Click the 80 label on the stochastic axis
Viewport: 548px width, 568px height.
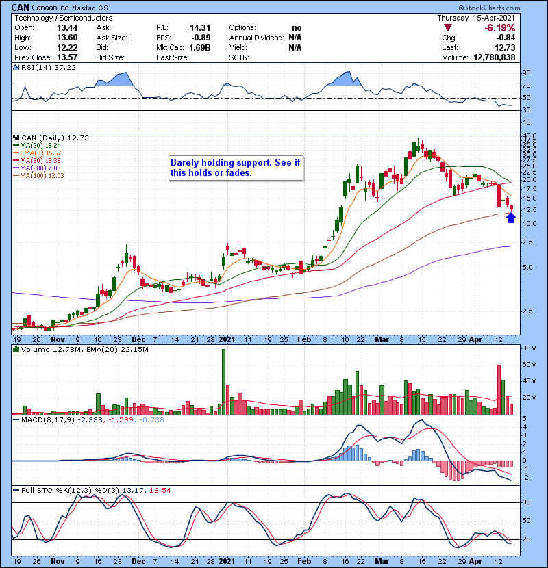526,502
